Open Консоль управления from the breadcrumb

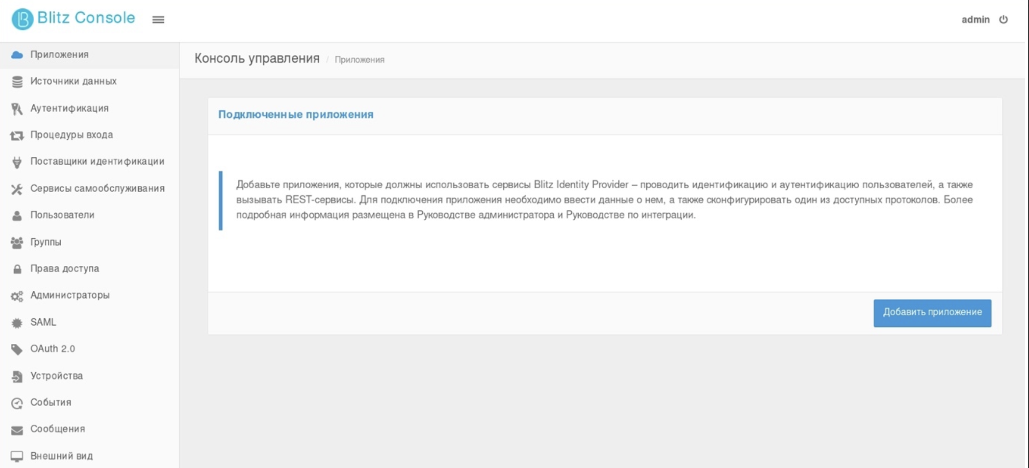(x=257, y=58)
